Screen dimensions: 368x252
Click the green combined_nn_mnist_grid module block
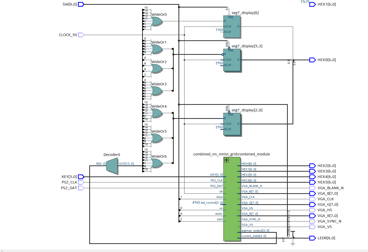click(x=232, y=199)
